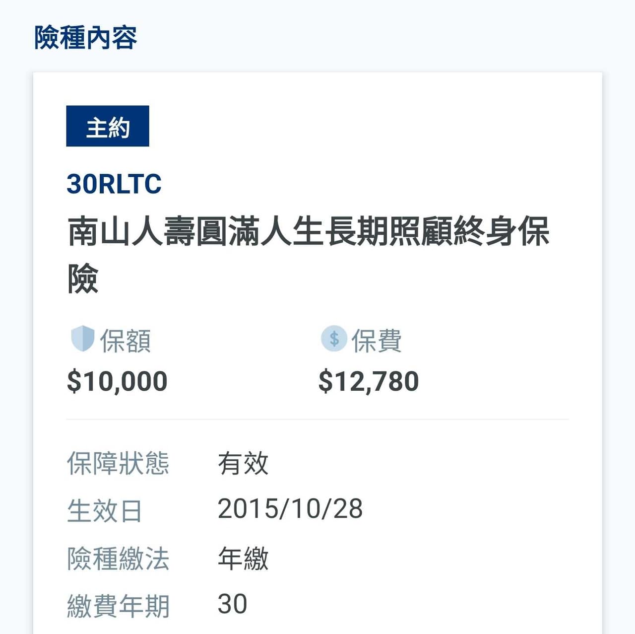The width and height of the screenshot is (635, 634).
Task: Click the dollar coin icon beside 保費
Action: (334, 339)
